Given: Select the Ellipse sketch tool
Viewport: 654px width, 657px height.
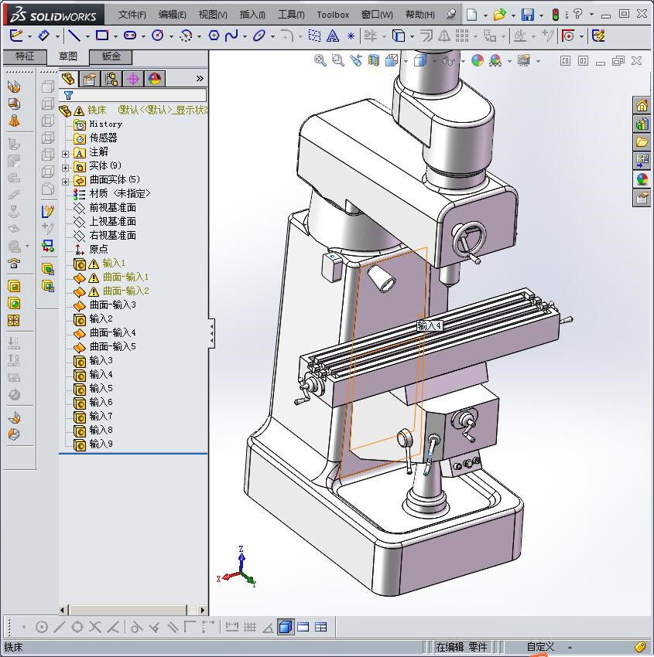Looking at the screenshot, I should coord(260,35).
